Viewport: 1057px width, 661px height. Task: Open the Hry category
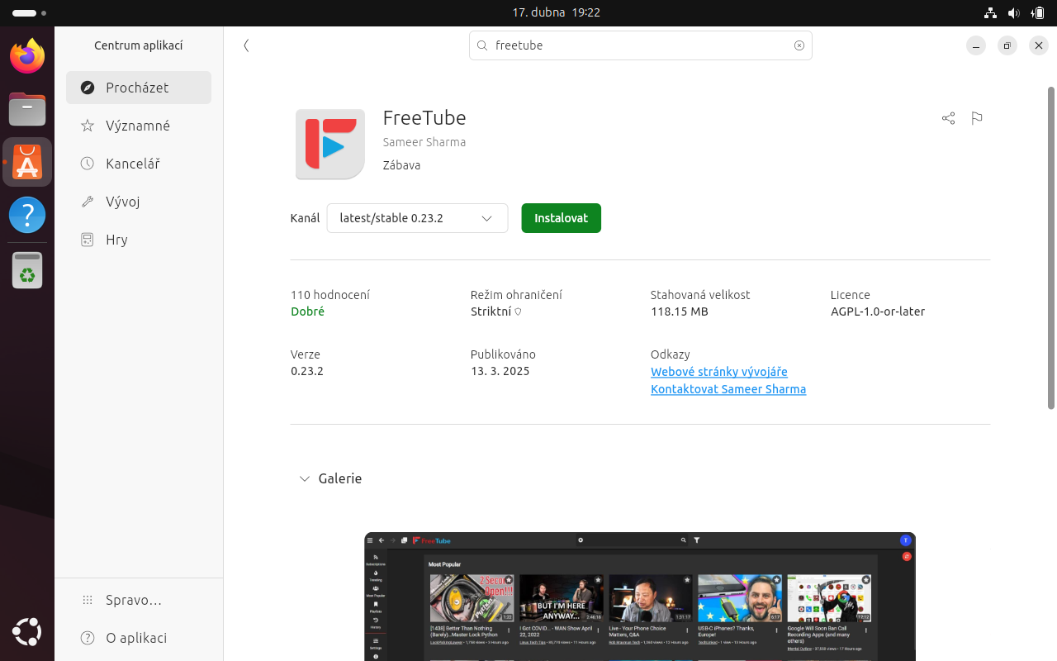click(139, 240)
